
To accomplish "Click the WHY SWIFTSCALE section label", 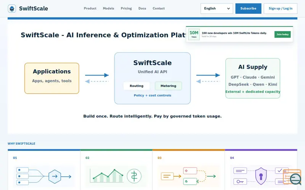I will 21,144.
